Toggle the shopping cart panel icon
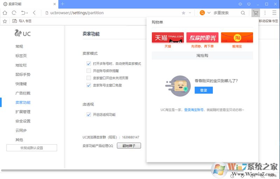This screenshot has width=280, height=179. coord(255,13)
